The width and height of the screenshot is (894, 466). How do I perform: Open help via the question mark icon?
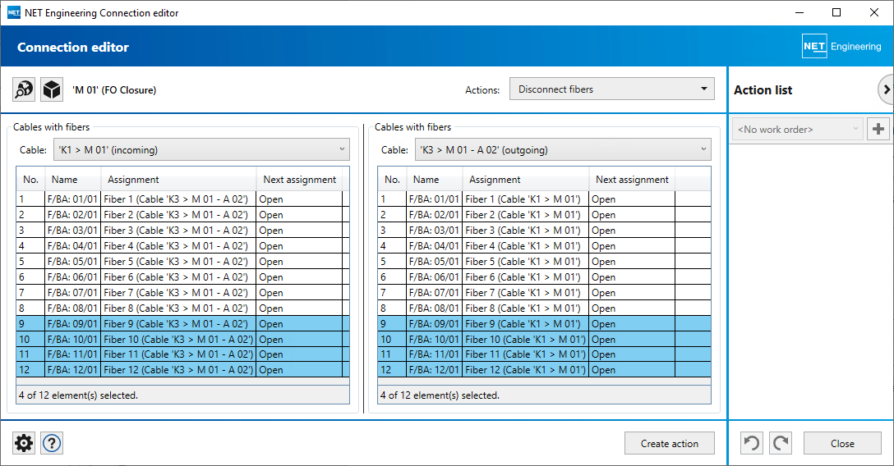[x=52, y=443]
